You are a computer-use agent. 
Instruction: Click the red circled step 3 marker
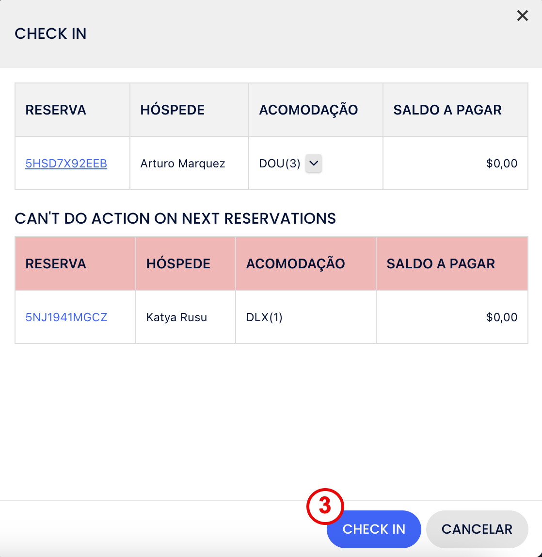325,506
